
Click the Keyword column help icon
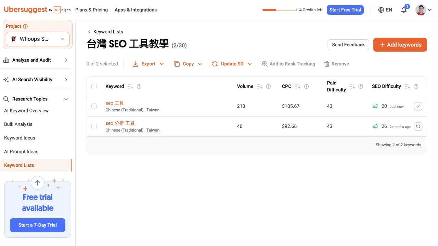point(139,86)
